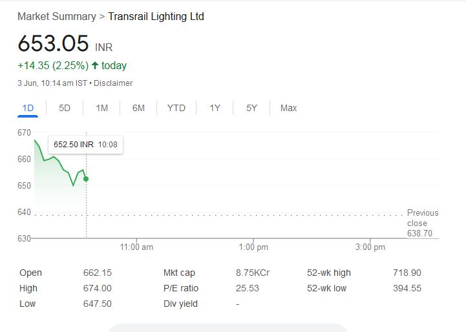The width and height of the screenshot is (466, 332).
Task: Choose the 5Y chart range tab
Action: pos(251,108)
